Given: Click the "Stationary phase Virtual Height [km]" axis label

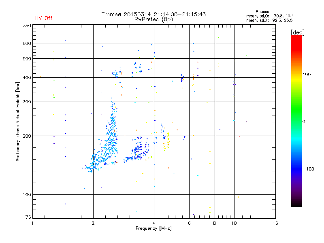Looking at the screenshot, I should [18, 122].
